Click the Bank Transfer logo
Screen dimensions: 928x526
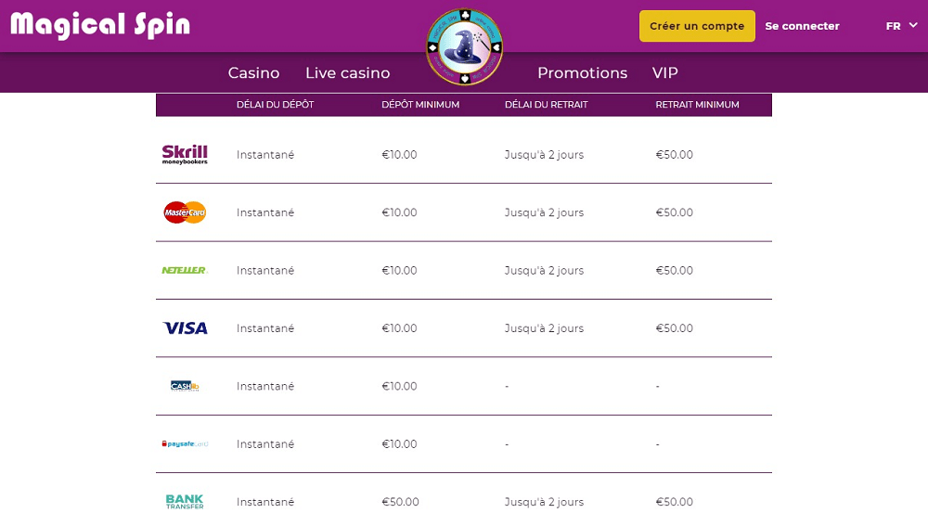pos(185,502)
